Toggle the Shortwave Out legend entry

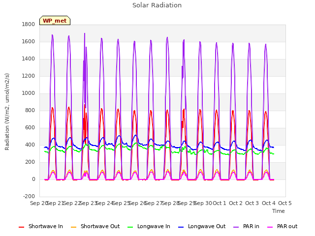pyautogui.click(x=95, y=226)
